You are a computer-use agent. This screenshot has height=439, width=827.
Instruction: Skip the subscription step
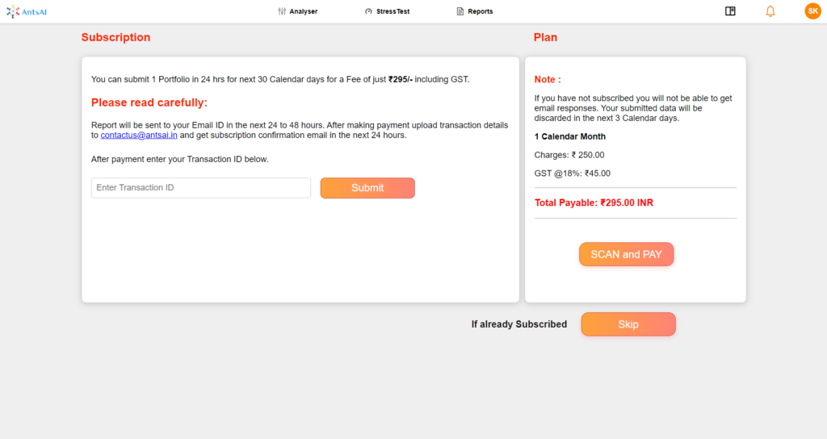[628, 324]
